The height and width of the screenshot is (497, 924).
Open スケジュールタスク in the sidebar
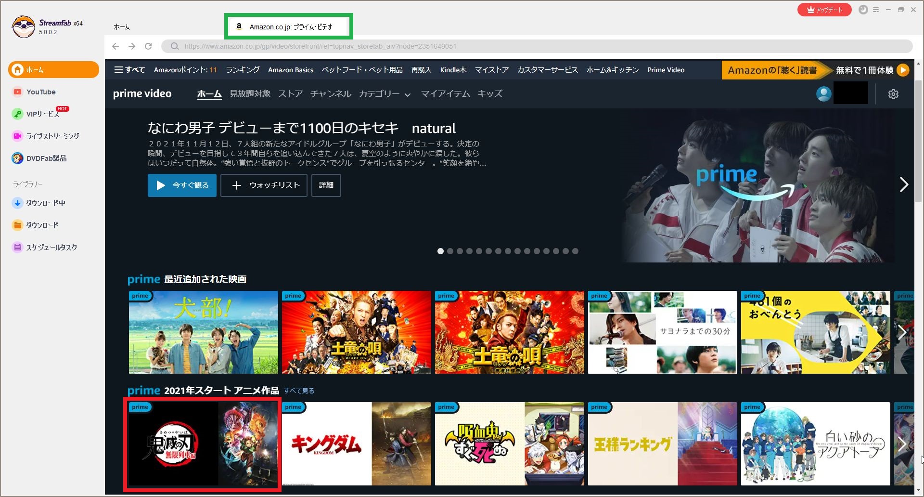coord(45,248)
